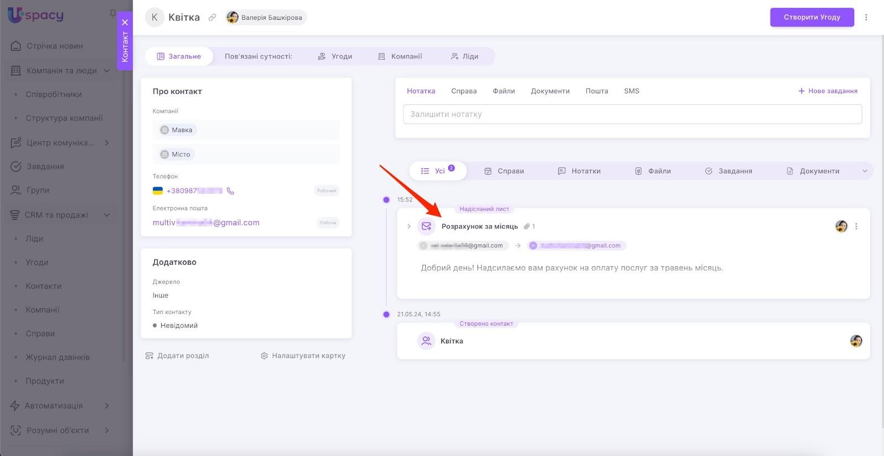Select the Файли tab above the note field

pos(504,91)
